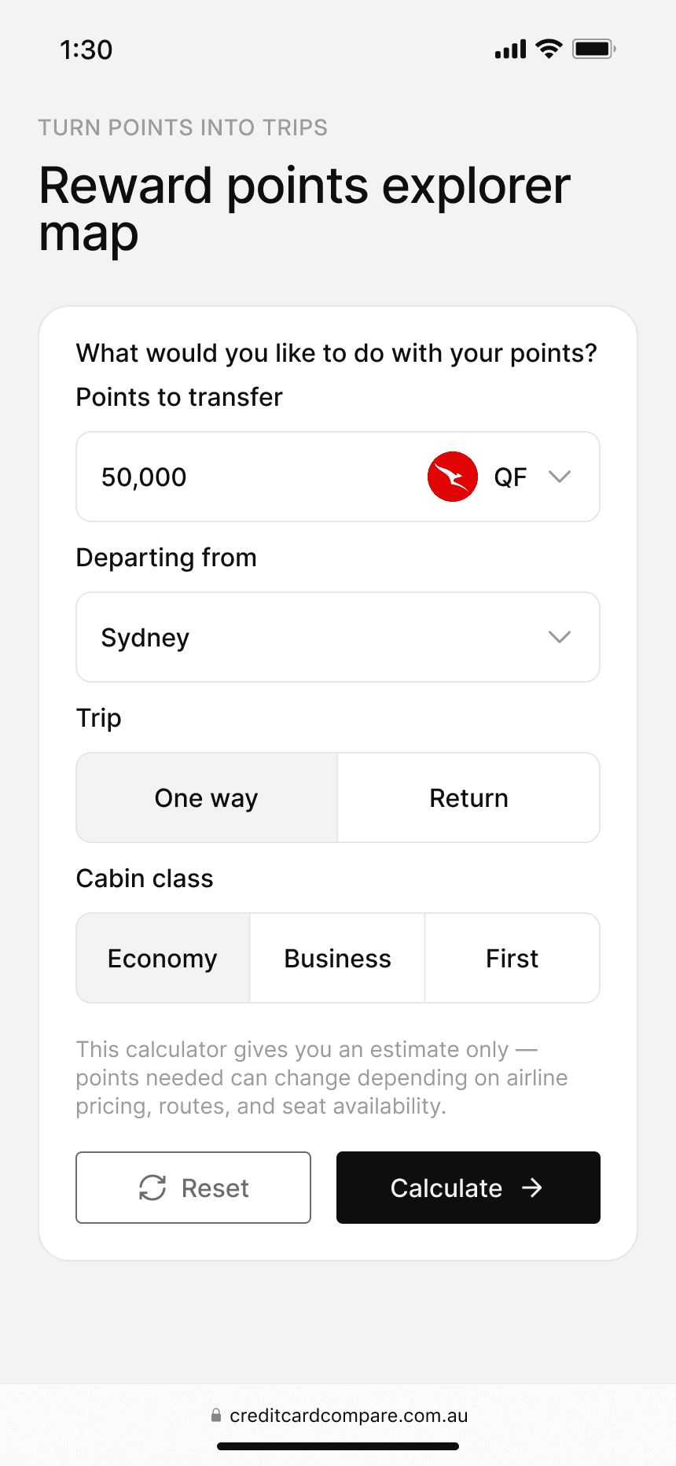Tap the Wi-Fi icon in status bar
This screenshot has height=1466, width=676.
(x=549, y=49)
